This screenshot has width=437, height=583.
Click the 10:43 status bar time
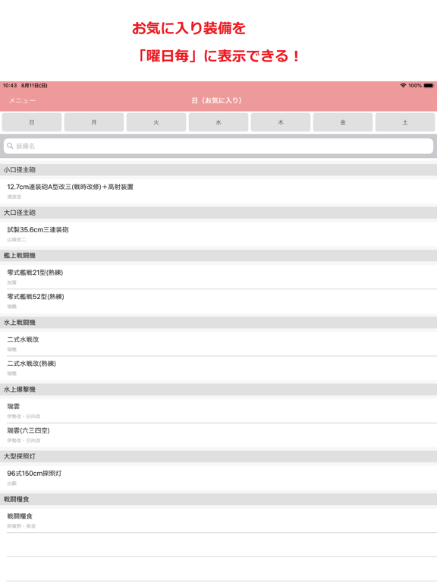coord(10,86)
